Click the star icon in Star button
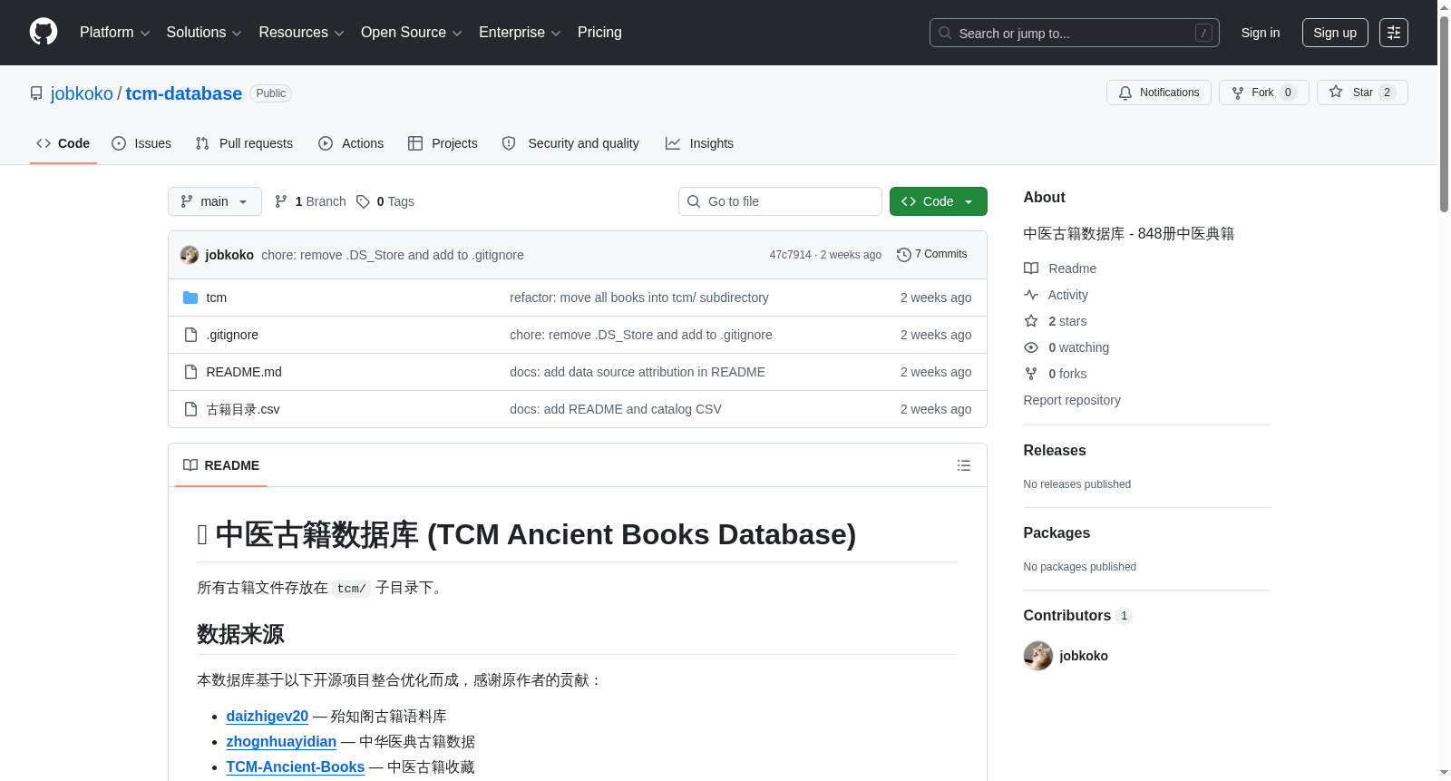This screenshot has height=781, width=1451. click(1336, 92)
